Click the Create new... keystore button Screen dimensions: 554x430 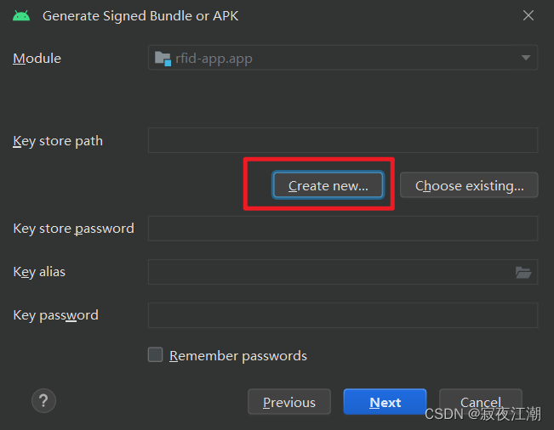[x=328, y=185]
